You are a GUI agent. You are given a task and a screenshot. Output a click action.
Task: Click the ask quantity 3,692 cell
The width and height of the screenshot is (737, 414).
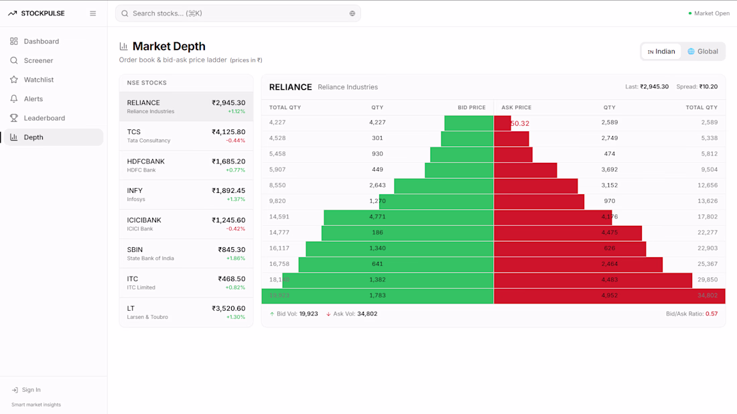tap(609, 169)
